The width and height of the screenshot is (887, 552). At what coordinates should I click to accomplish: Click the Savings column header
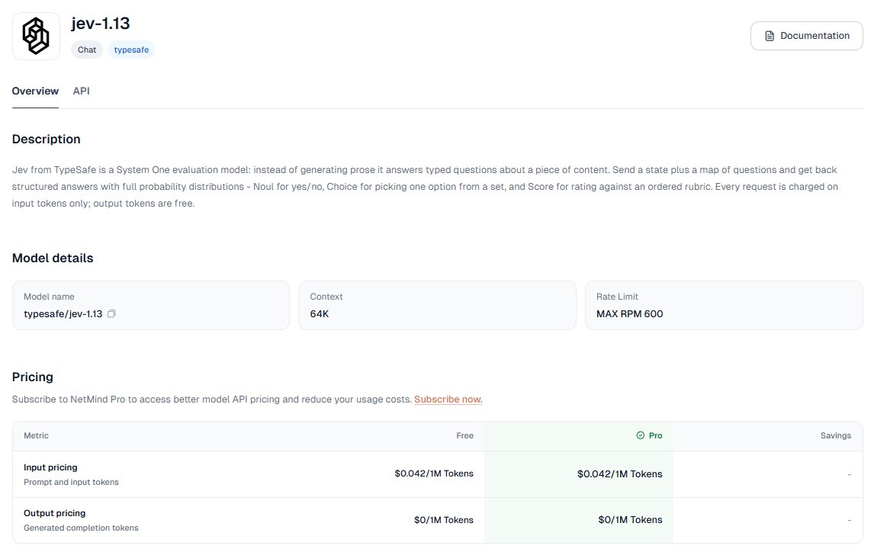836,435
